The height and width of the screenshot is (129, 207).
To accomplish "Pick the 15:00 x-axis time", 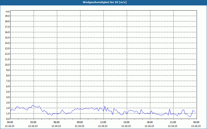I will (x=127, y=122).
